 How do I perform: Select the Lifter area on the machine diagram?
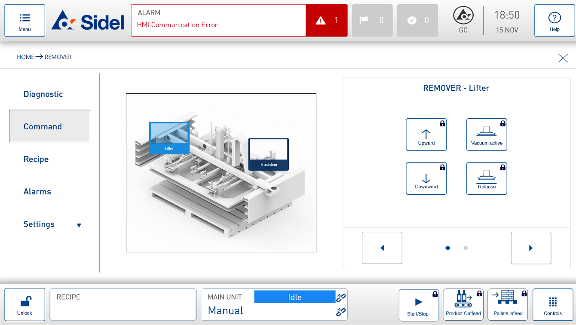[x=169, y=138]
